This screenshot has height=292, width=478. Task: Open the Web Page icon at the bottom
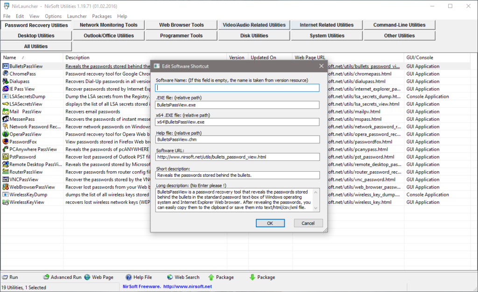coord(88,277)
